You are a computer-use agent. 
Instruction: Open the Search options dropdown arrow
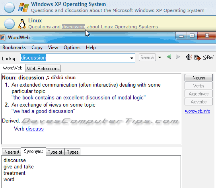160,57
